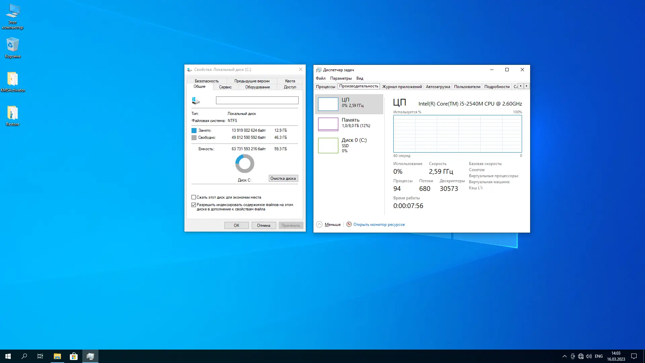Open resource monitor link
This screenshot has width=645, height=363.
tap(379, 225)
